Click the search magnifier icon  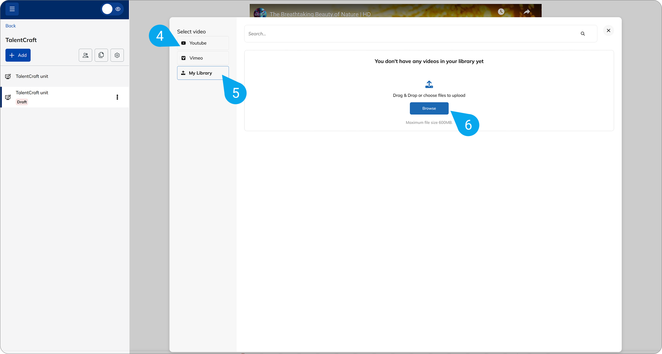click(583, 34)
